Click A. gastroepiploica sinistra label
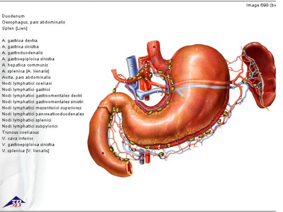 tap(28, 59)
